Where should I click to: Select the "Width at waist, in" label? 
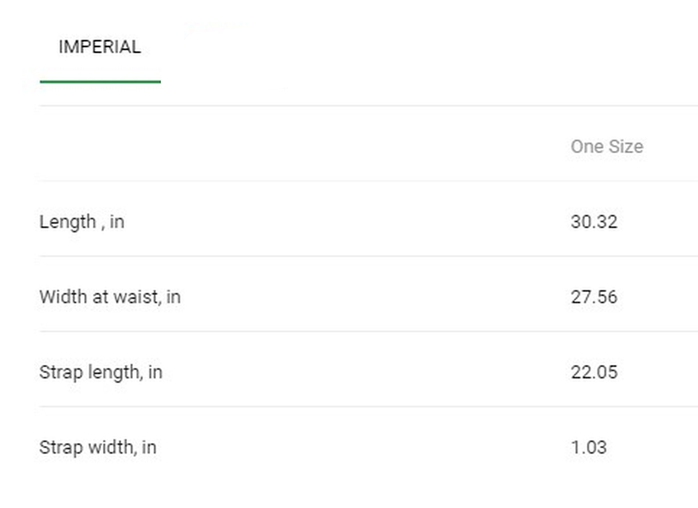click(x=110, y=297)
